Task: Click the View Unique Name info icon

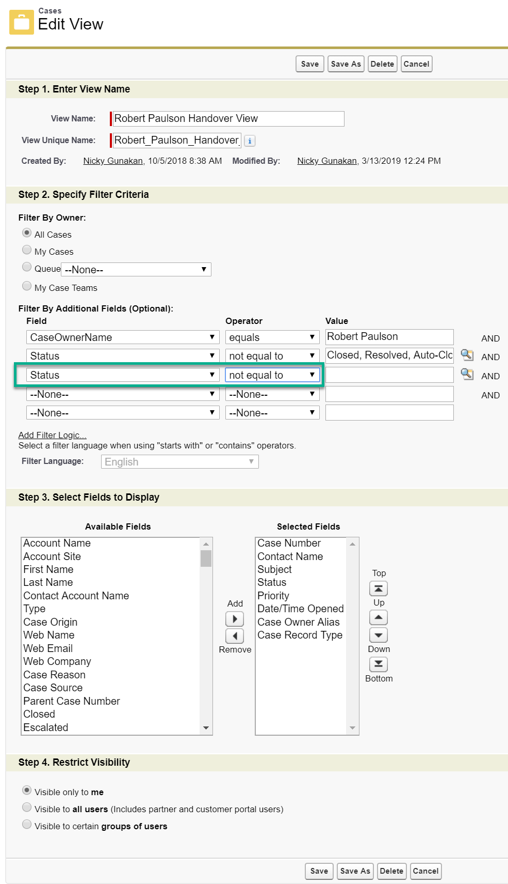Action: pyautogui.click(x=250, y=141)
